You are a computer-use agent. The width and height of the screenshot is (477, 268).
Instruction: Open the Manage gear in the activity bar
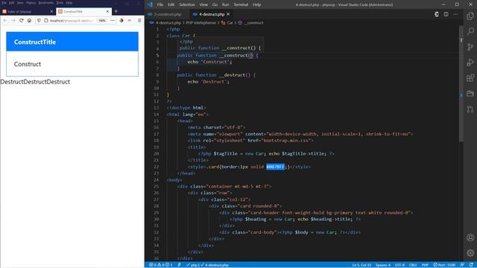[x=470, y=253]
